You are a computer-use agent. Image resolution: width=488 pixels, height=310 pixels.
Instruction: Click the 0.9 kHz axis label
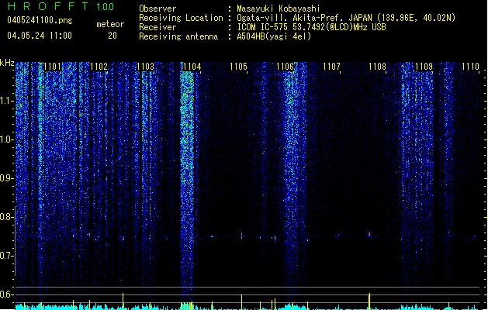point(6,178)
